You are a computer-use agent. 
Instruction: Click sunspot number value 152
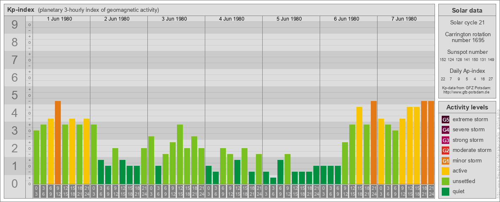pyautogui.click(x=443, y=60)
